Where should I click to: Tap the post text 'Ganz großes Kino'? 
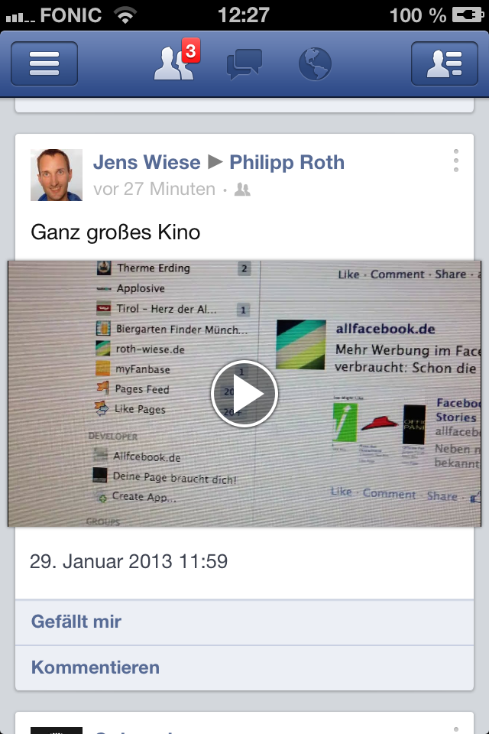click(115, 232)
